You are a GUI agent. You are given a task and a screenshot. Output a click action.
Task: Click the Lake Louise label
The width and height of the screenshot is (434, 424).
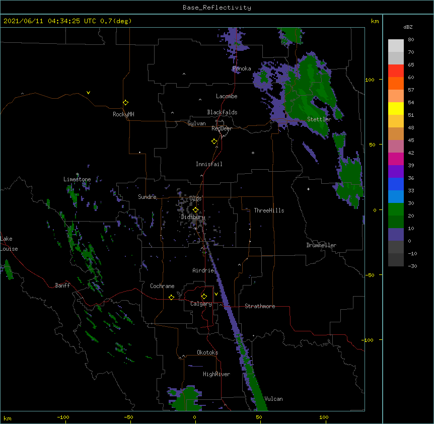pyautogui.click(x=9, y=244)
